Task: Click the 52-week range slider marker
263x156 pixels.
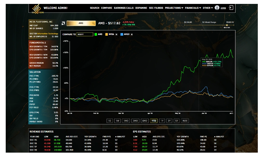Action: point(227,25)
